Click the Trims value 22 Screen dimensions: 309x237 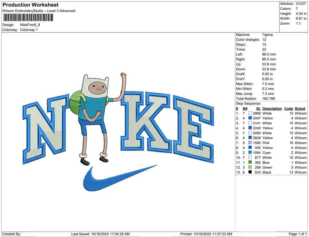(264, 49)
